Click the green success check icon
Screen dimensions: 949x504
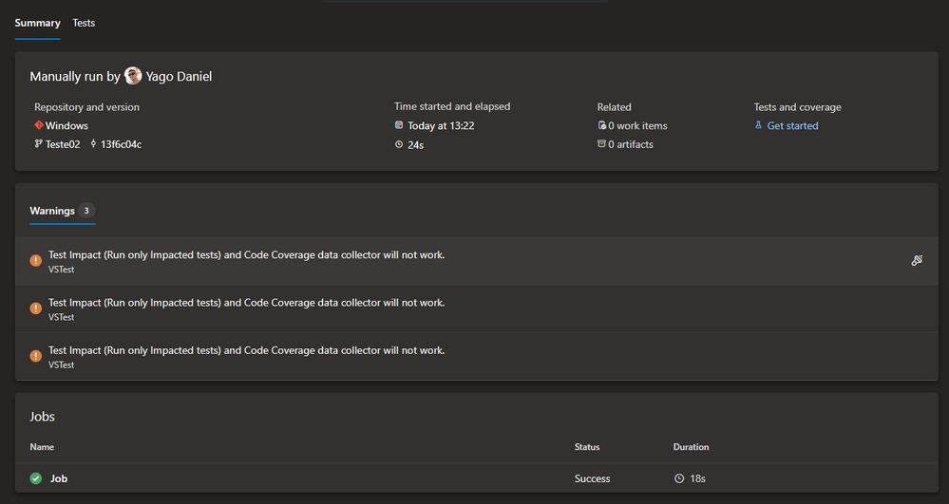[36, 478]
